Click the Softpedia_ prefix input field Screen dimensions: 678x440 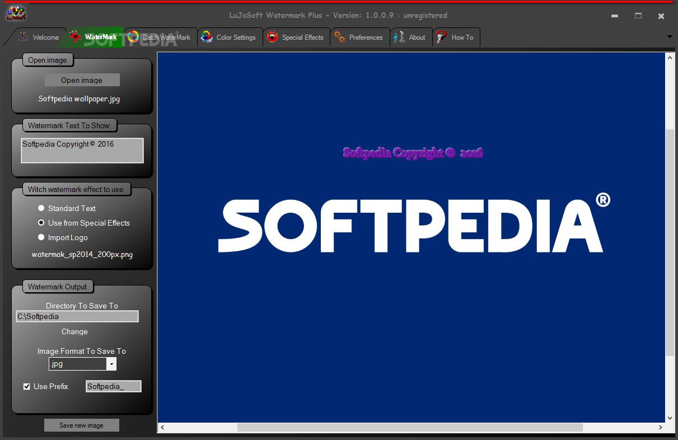pos(114,386)
